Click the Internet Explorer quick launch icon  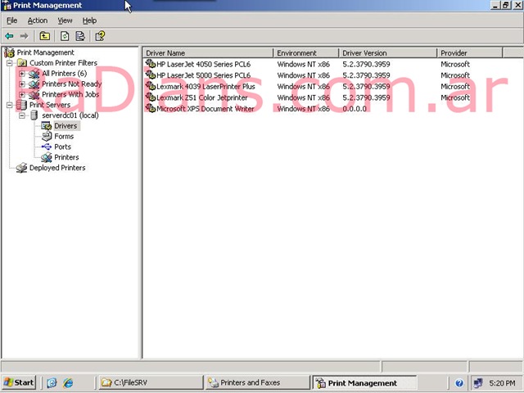point(68,382)
